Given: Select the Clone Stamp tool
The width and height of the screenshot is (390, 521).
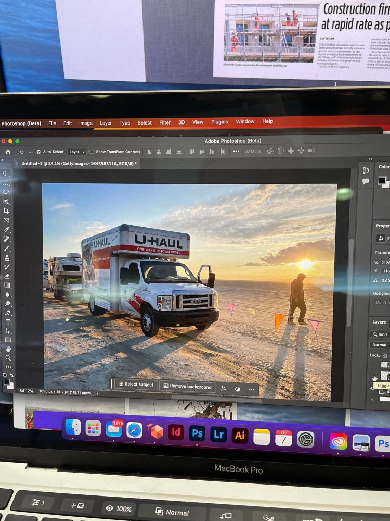Looking at the screenshot, I should (7, 257).
